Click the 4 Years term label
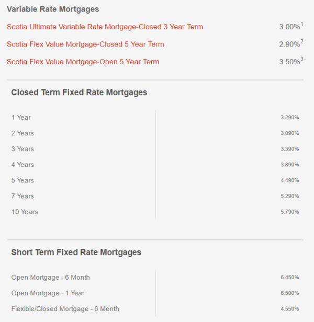 (23, 165)
